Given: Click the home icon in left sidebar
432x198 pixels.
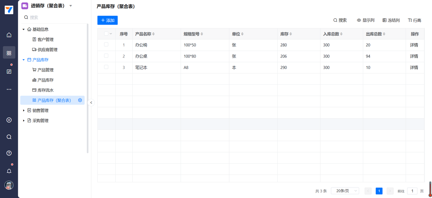Looking at the screenshot, I should [x=9, y=35].
